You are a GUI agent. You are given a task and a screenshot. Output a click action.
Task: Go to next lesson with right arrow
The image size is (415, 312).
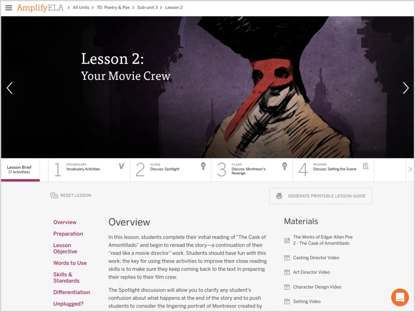405,88
